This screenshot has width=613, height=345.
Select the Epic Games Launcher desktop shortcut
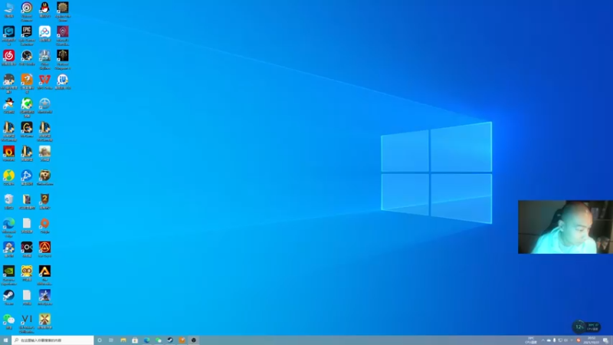pyautogui.click(x=27, y=35)
